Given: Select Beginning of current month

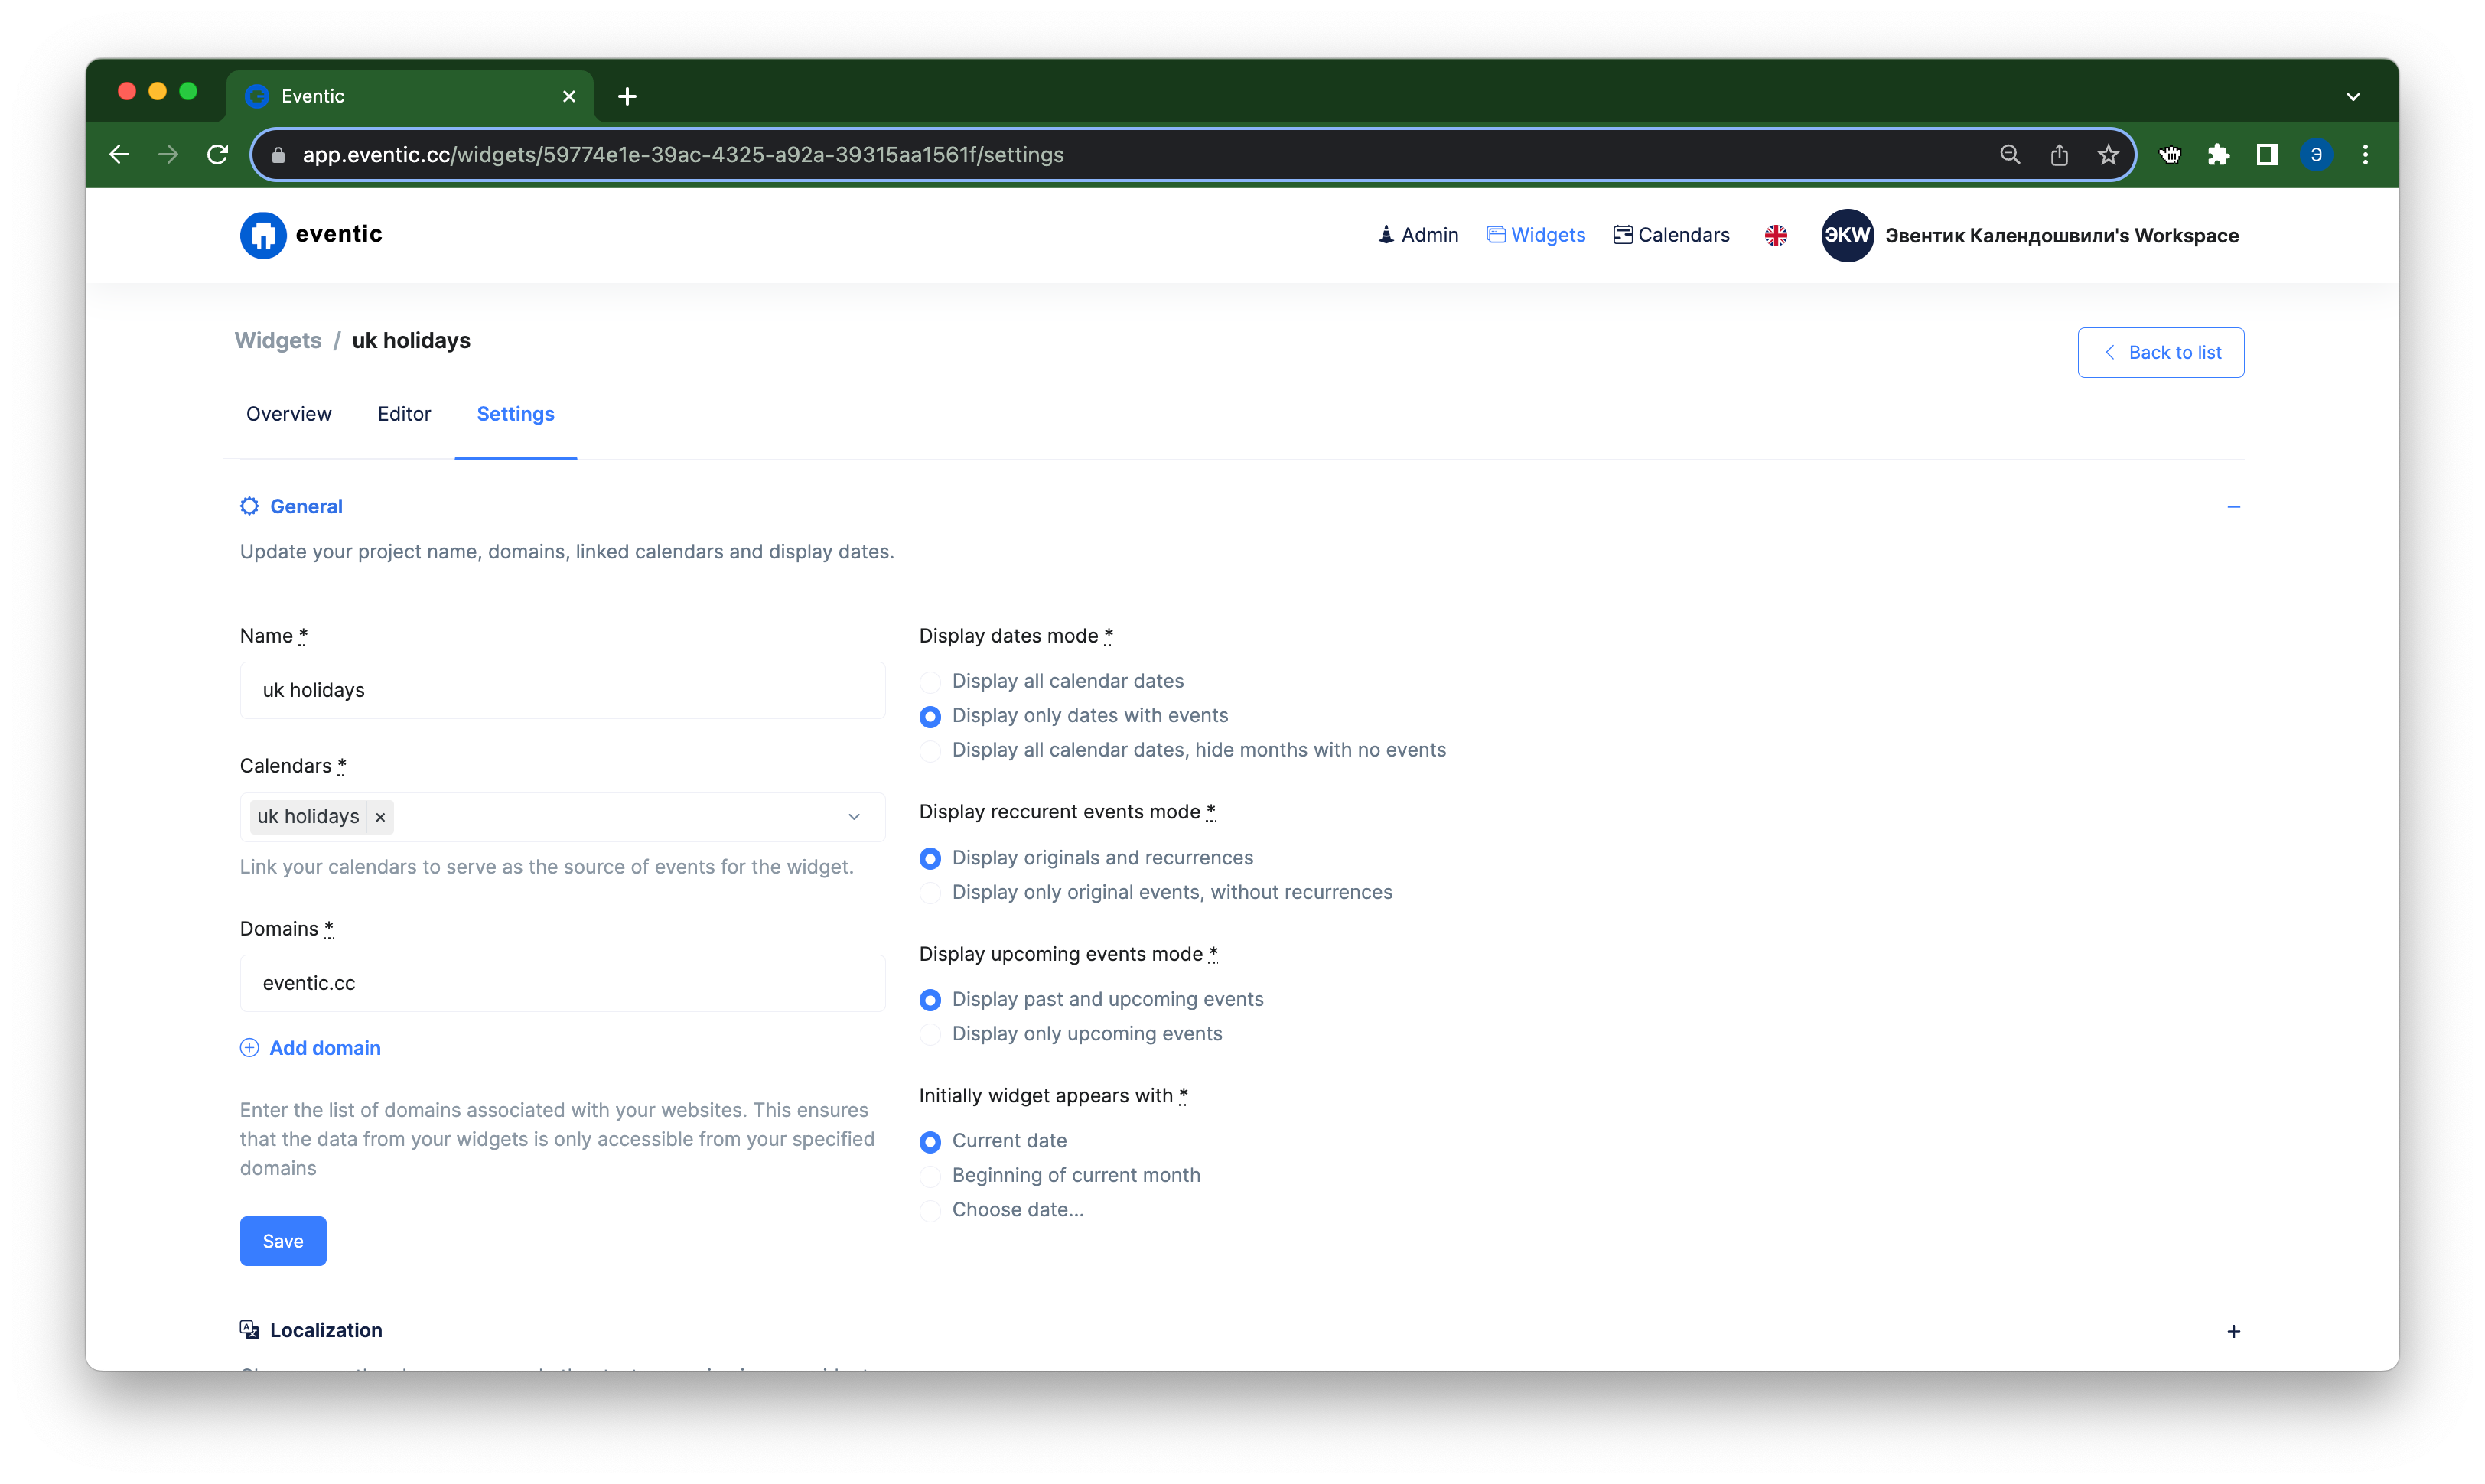Looking at the screenshot, I should point(930,1176).
